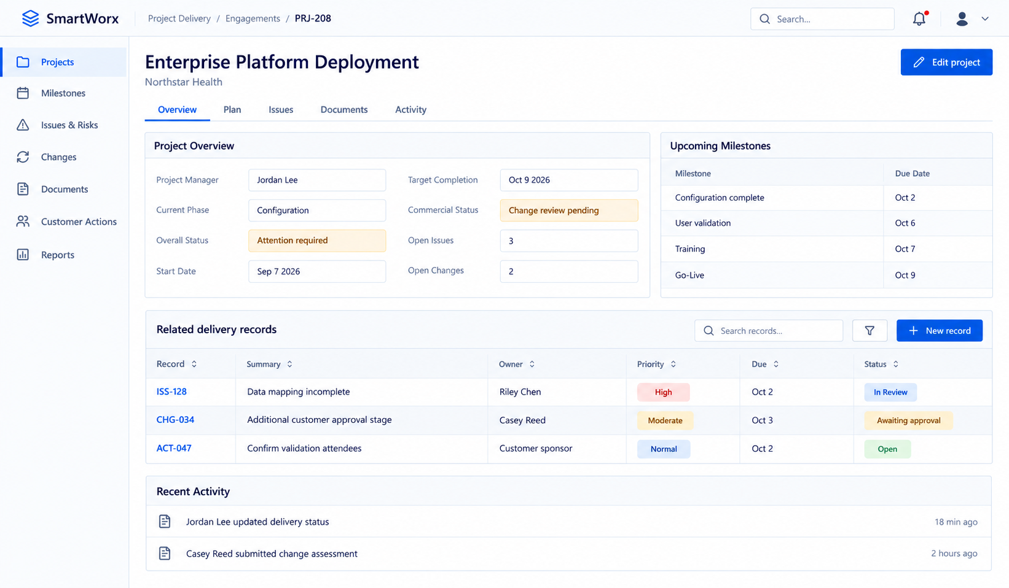The width and height of the screenshot is (1009, 588).
Task: Click magnifier icon in Search records field
Action: coord(709,331)
